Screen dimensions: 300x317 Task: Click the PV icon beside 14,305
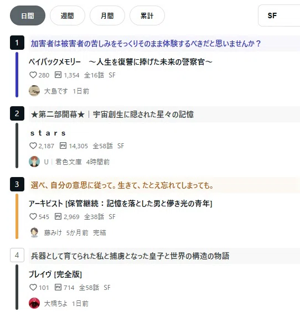(x=63, y=145)
